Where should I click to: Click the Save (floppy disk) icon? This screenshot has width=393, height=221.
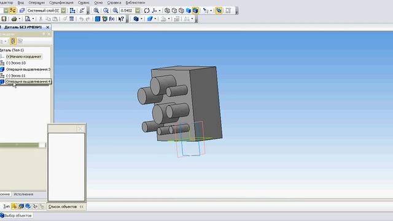point(4,19)
